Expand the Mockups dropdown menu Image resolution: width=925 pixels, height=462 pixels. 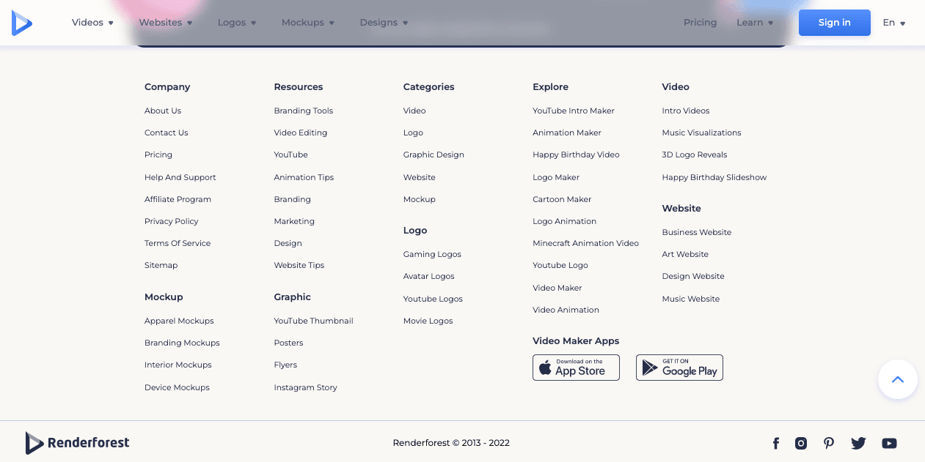pos(308,23)
